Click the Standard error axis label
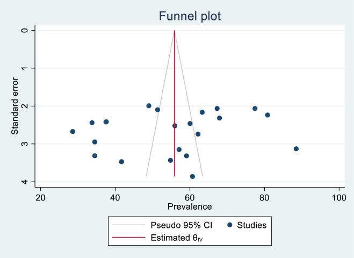The width and height of the screenshot is (354, 258). (16, 106)
